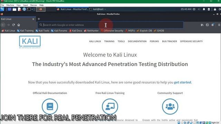Select TOOLS in site navigation
The image size is (221, 124).
(x=121, y=41)
